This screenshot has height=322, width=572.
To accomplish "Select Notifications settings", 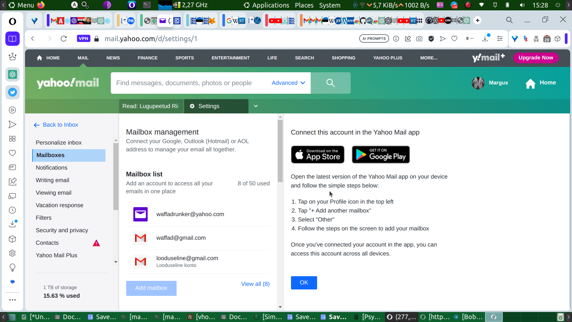I will (x=51, y=168).
